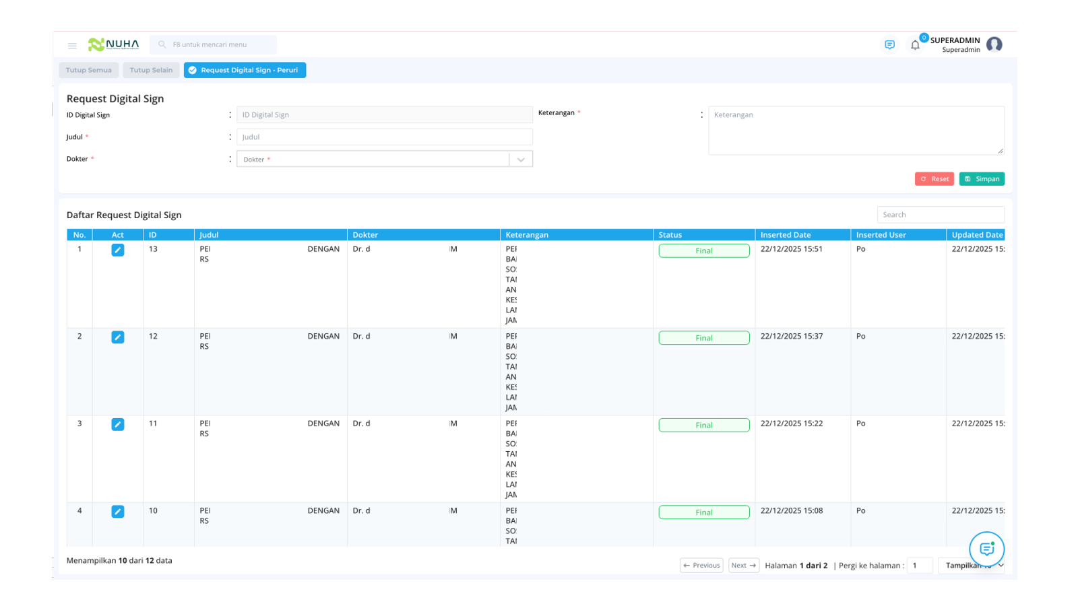
Task: Open the hamburger sidebar menu
Action: click(x=72, y=46)
